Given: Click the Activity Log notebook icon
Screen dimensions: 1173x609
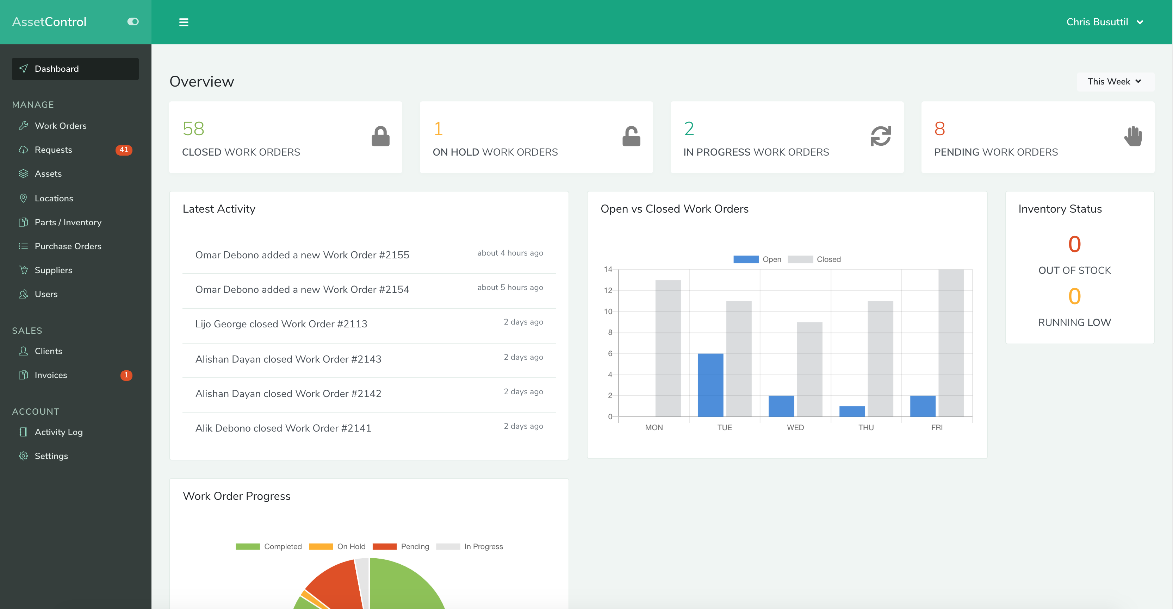Looking at the screenshot, I should 23,432.
